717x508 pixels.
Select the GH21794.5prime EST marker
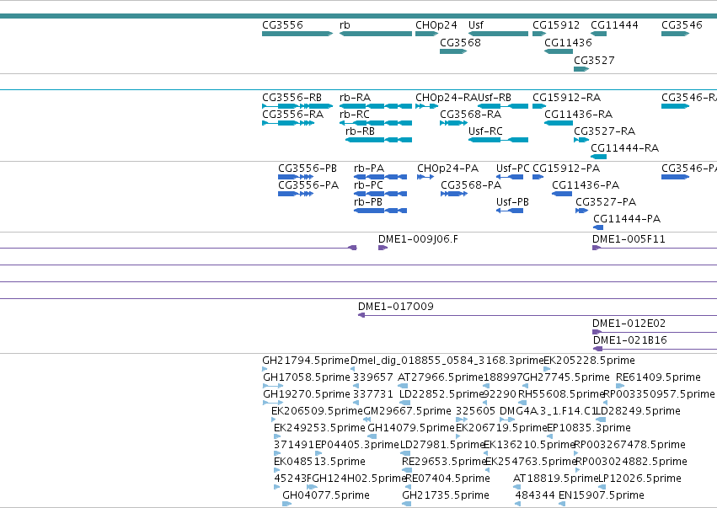[265, 369]
